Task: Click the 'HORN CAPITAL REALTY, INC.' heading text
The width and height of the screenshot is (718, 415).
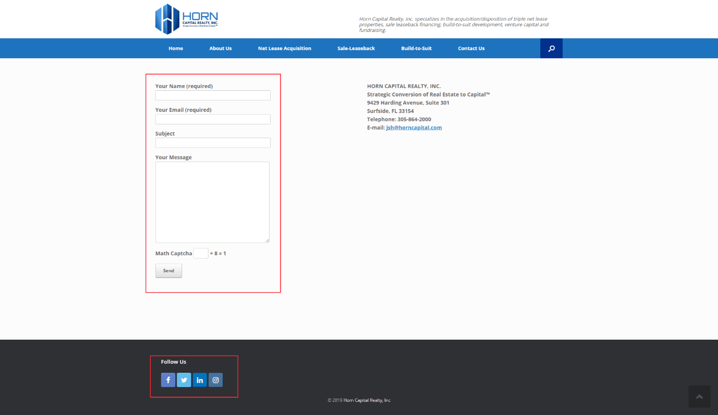Action: tap(404, 86)
